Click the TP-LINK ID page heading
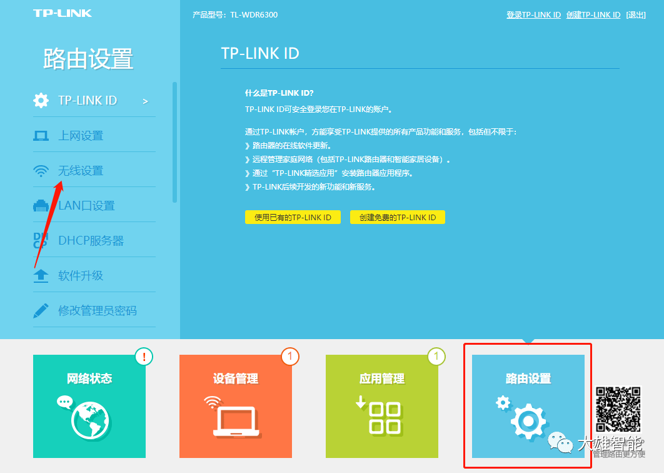Image resolution: width=664 pixels, height=473 pixels. [260, 53]
